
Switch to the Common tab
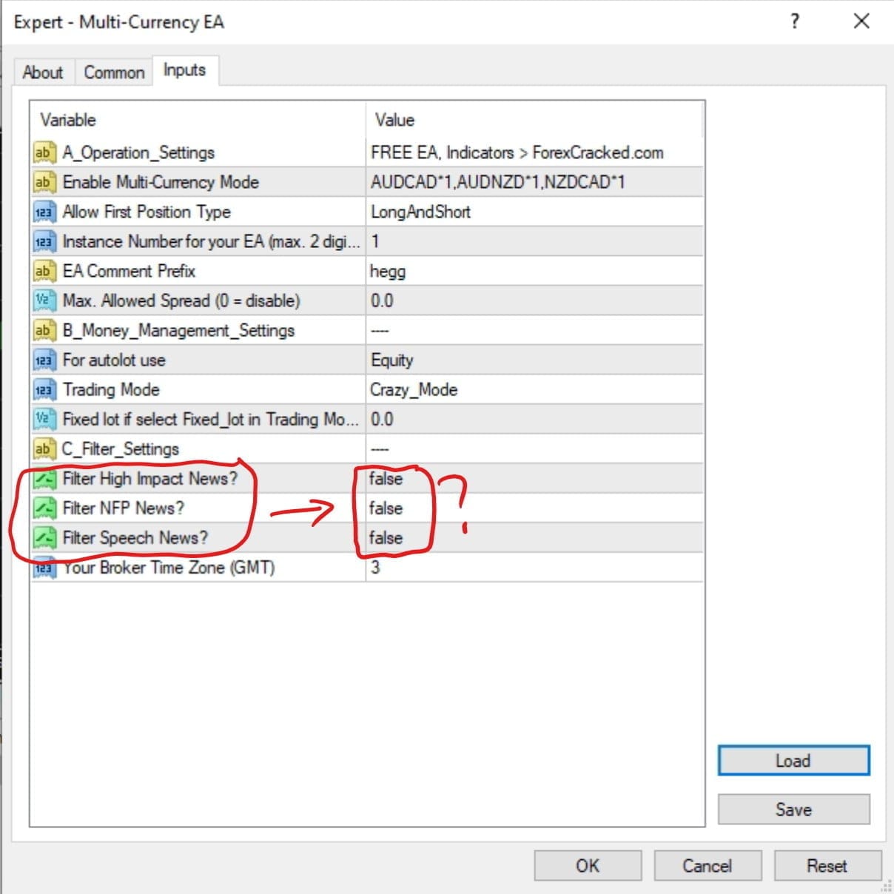tap(114, 73)
